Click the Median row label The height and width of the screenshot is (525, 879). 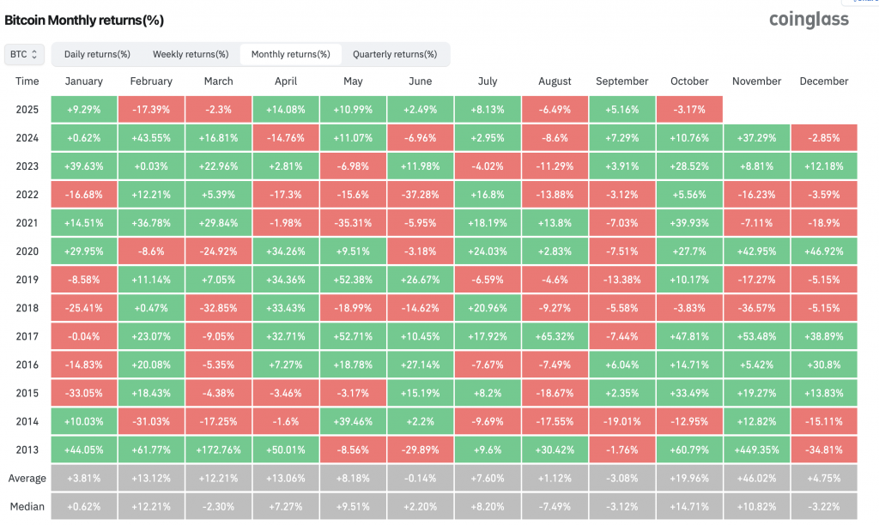tap(27, 506)
